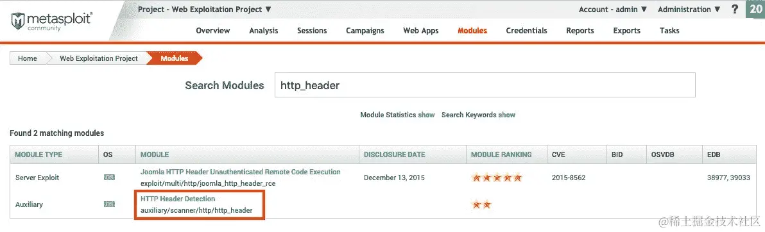
Task: Show Search Keywords
Action: [506, 115]
